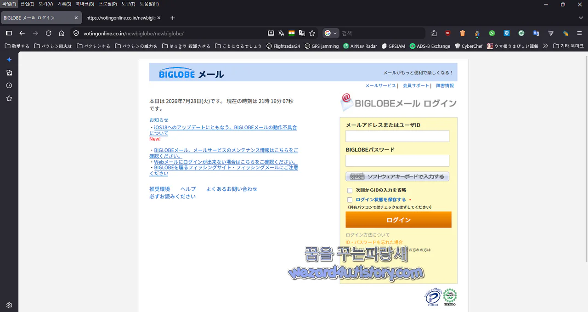Click the BIGLOBEパスワード input field
Viewport: 588px width, 312px height.
[397, 161]
